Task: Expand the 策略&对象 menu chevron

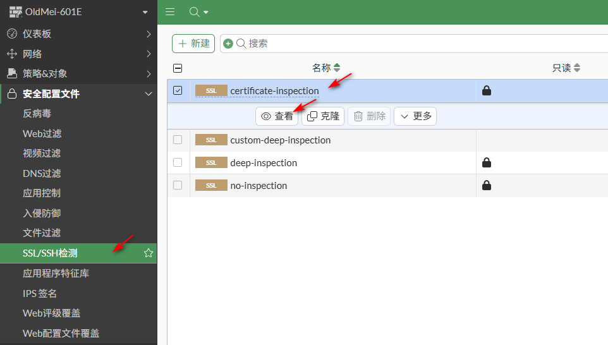Action: pos(149,74)
